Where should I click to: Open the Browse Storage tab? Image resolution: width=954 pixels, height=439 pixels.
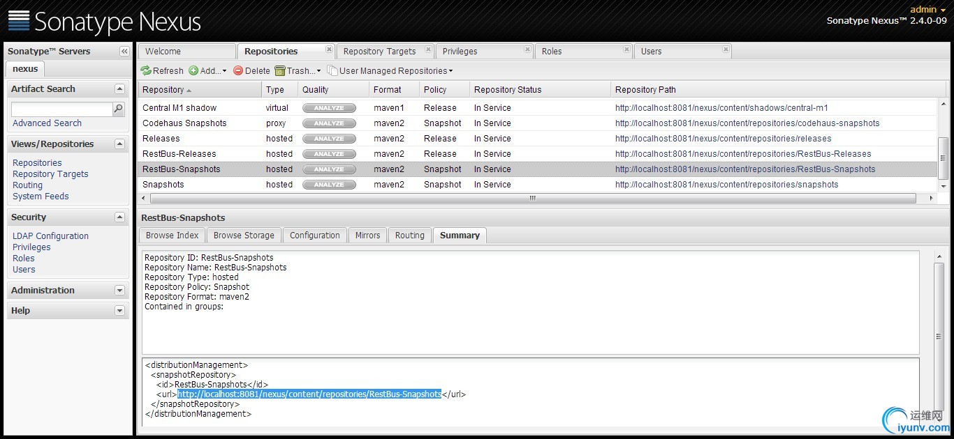click(x=244, y=236)
